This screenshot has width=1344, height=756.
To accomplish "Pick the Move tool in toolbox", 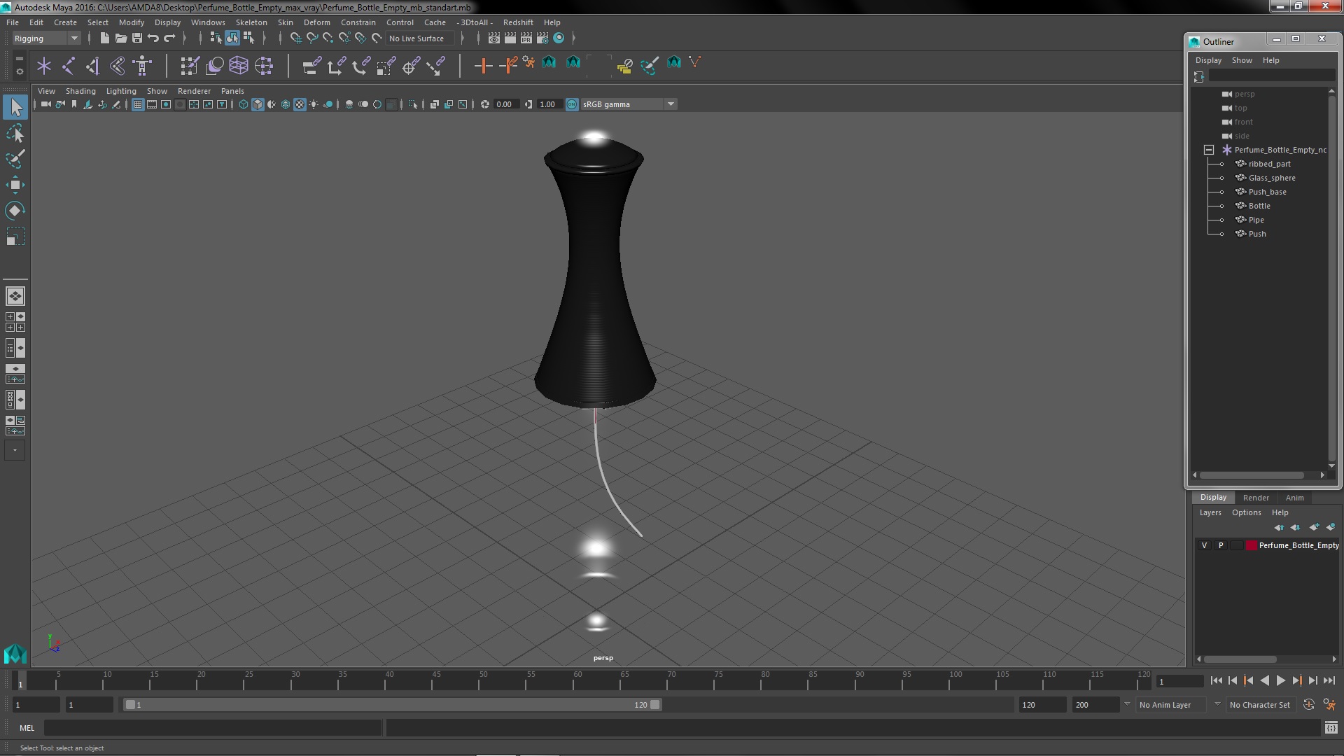I will [15, 185].
